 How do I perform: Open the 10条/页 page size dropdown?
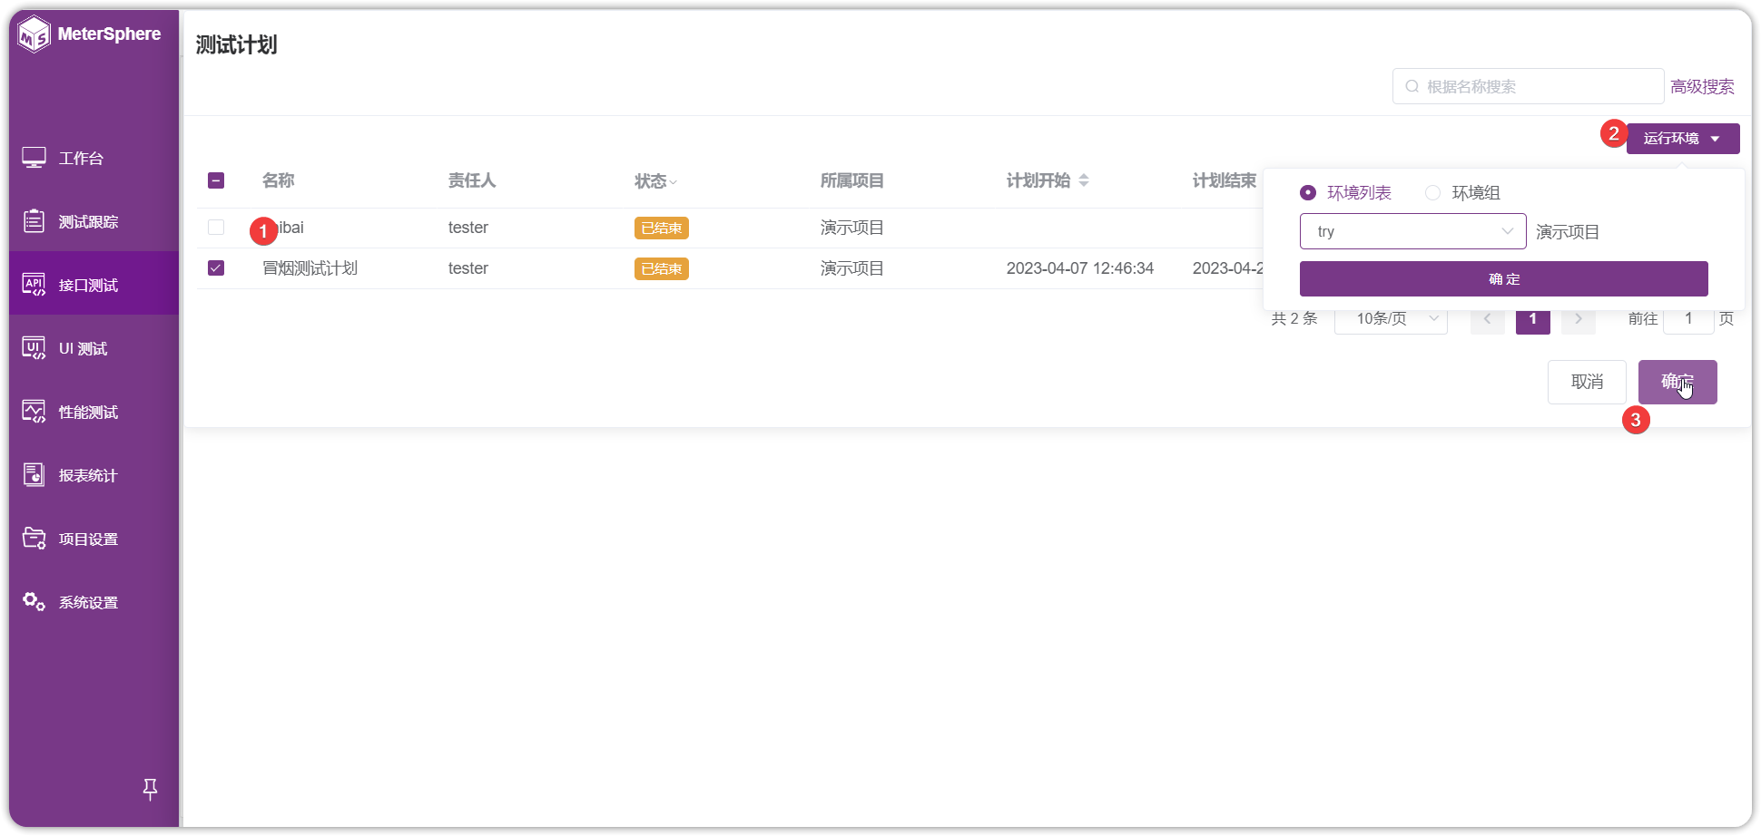[x=1391, y=319]
